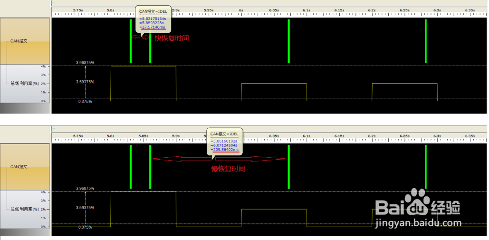Select the CAN报文 channel label in upper panel

(x=19, y=41)
